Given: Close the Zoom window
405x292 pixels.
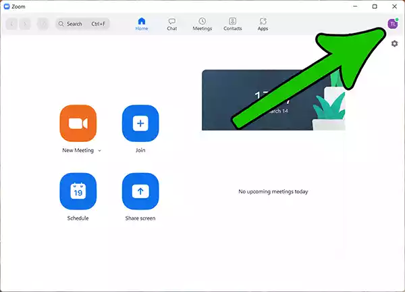Looking at the screenshot, I should coord(394,6).
